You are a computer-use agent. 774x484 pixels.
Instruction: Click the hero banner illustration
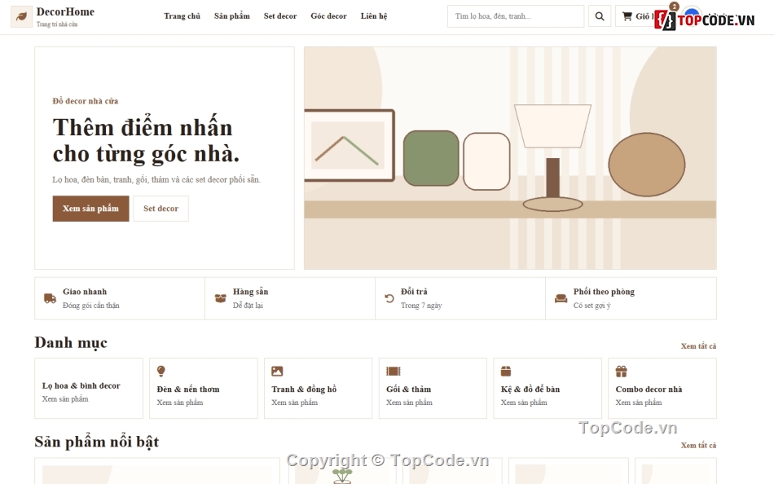pyautogui.click(x=510, y=158)
